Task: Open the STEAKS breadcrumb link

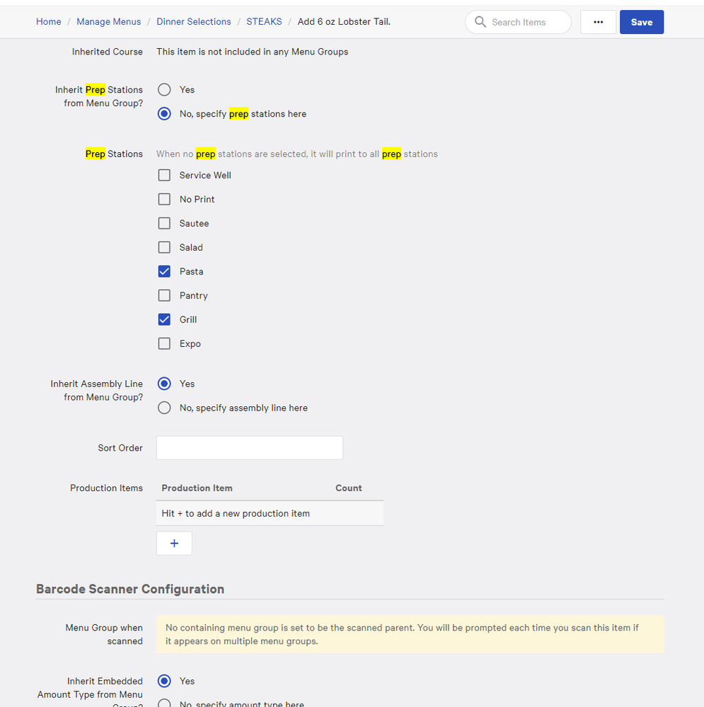Action: pos(264,22)
